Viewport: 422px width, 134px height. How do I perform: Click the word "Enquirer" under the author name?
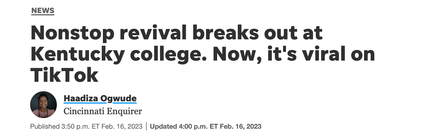tap(125, 111)
